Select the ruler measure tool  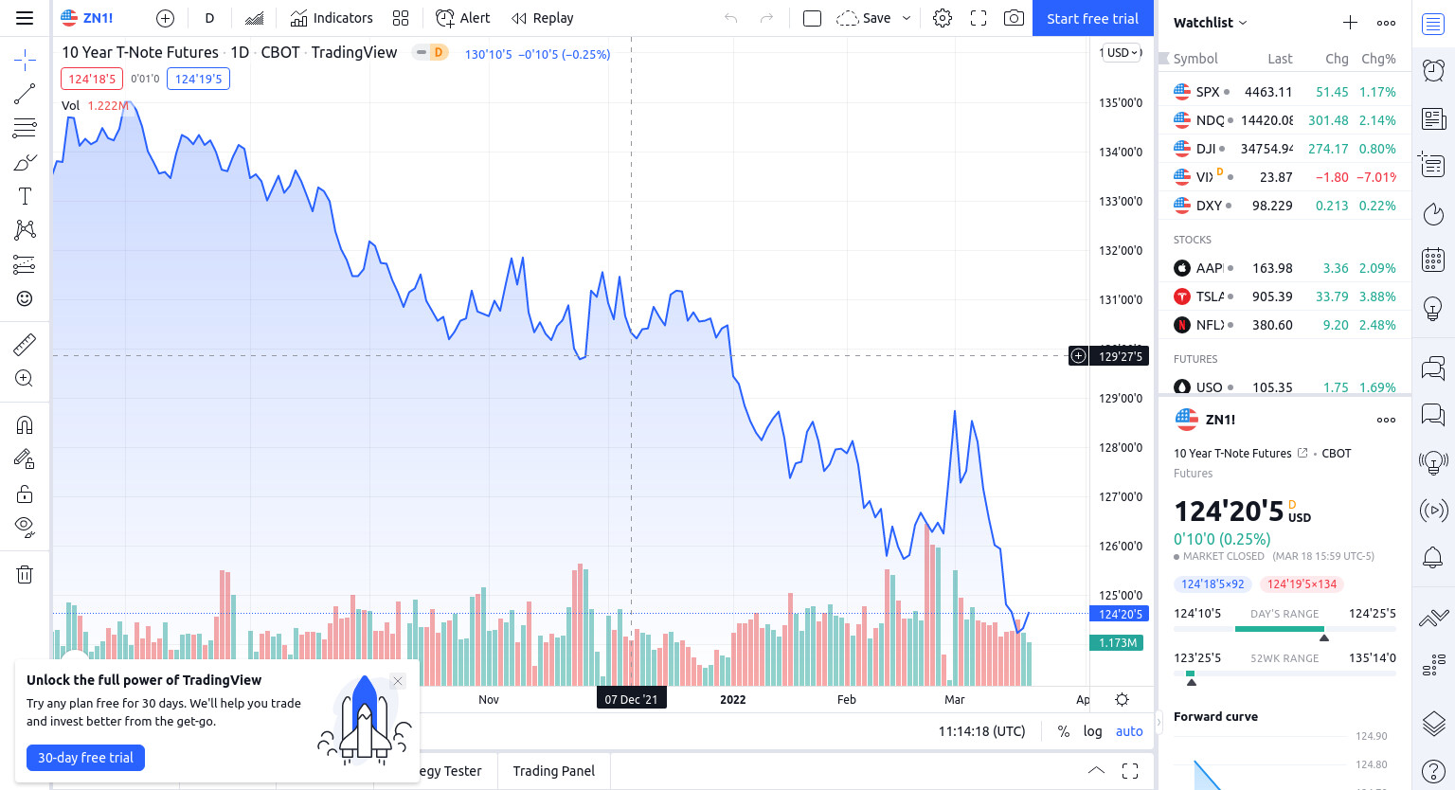[x=25, y=344]
